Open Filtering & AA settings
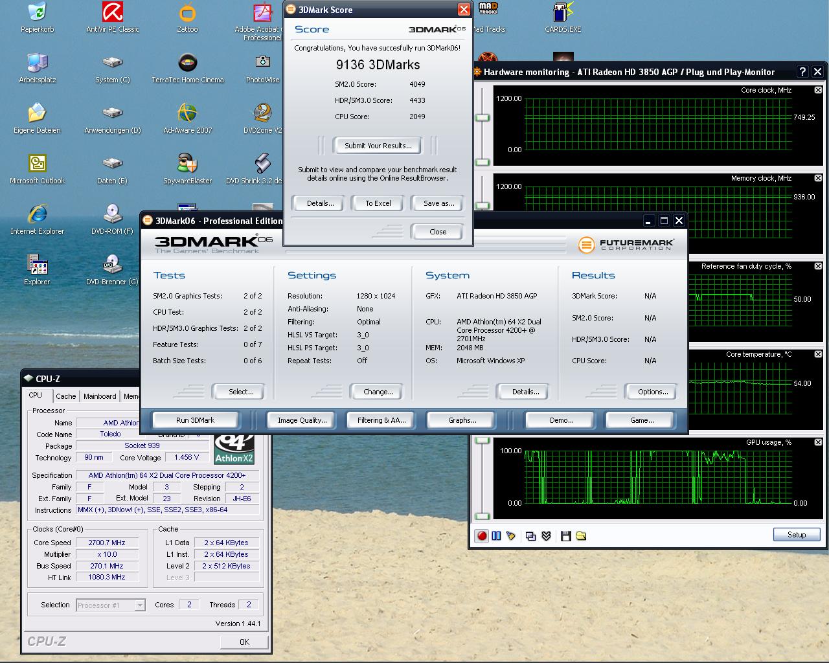This screenshot has height=663, width=829. [381, 420]
